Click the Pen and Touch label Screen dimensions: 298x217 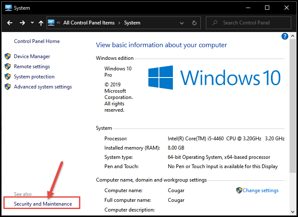(x=121, y=166)
